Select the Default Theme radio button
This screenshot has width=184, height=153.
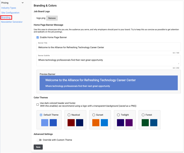coord(41,115)
